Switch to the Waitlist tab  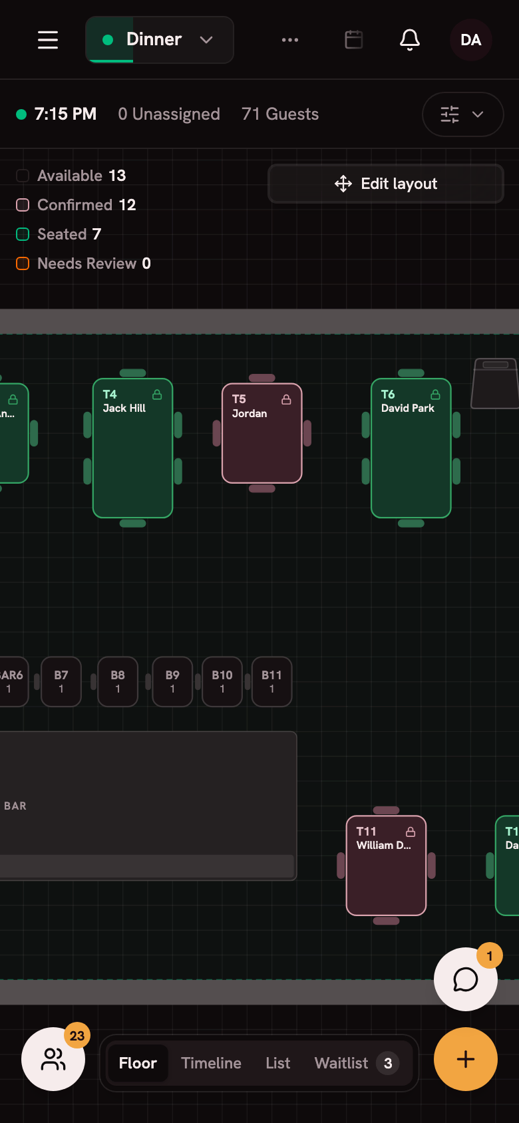(357, 1063)
